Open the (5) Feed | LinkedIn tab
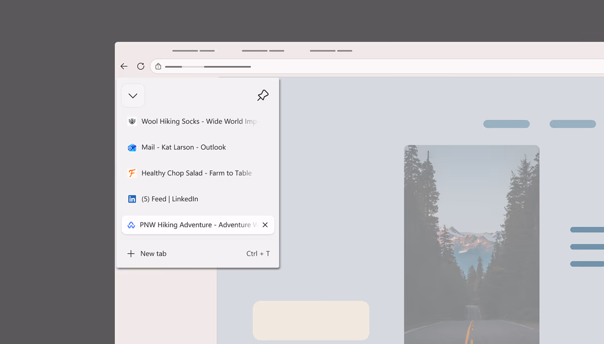604x344 pixels. 198,199
